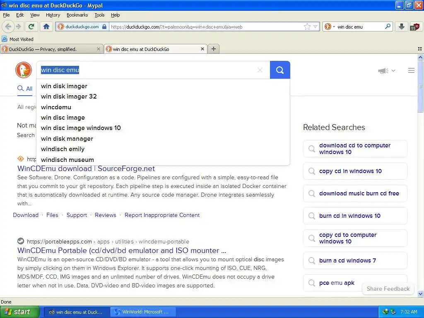The height and width of the screenshot is (318, 424).
Task: Clear the DuckDuckGo search box with the X
Action: point(260,70)
